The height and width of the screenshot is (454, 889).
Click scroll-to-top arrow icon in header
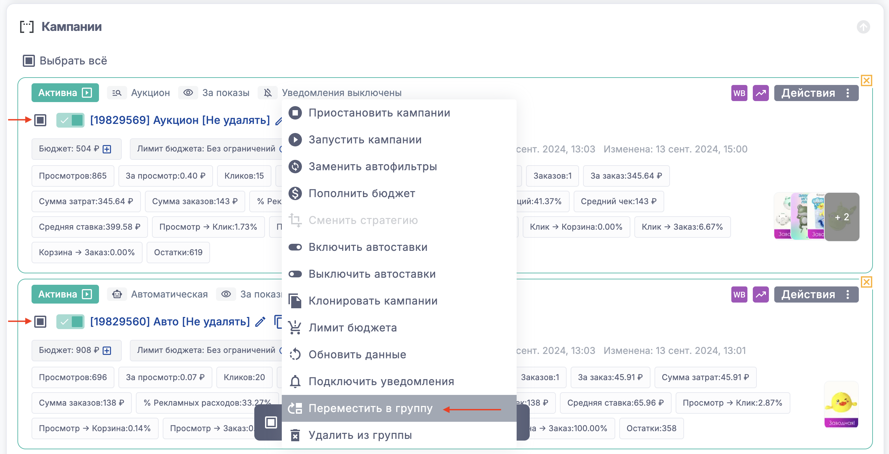click(863, 27)
